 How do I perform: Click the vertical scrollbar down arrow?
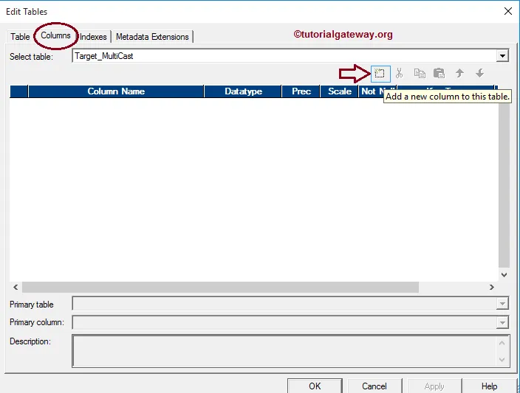(x=504, y=275)
